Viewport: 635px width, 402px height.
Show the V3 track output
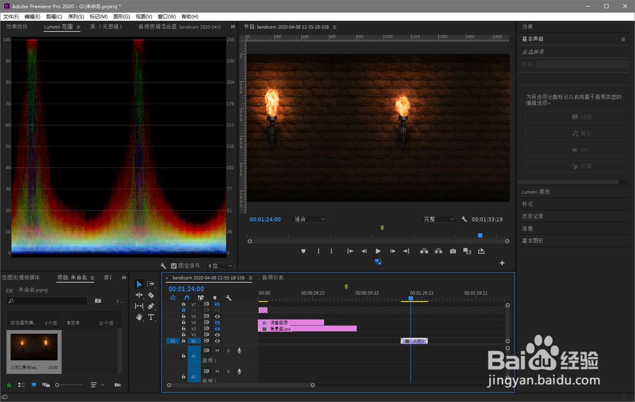(217, 328)
